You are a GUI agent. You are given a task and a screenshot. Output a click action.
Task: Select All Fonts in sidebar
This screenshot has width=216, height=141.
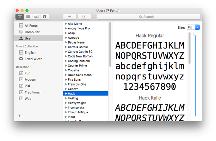pos(38,25)
